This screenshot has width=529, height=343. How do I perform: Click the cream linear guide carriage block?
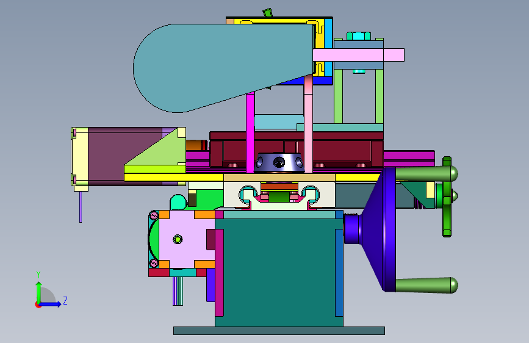click(279, 195)
